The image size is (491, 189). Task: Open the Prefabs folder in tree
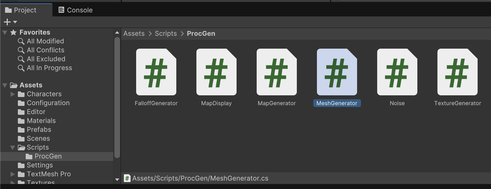[x=39, y=130]
